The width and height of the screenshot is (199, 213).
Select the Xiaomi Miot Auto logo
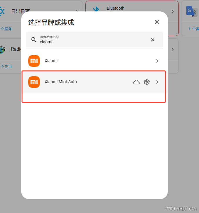[x=34, y=82]
